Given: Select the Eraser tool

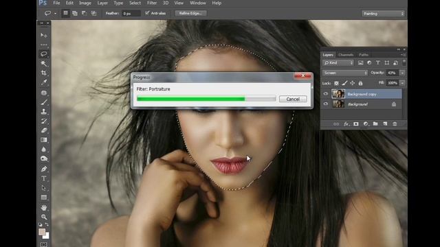Looking at the screenshot, I should pos(44,130).
